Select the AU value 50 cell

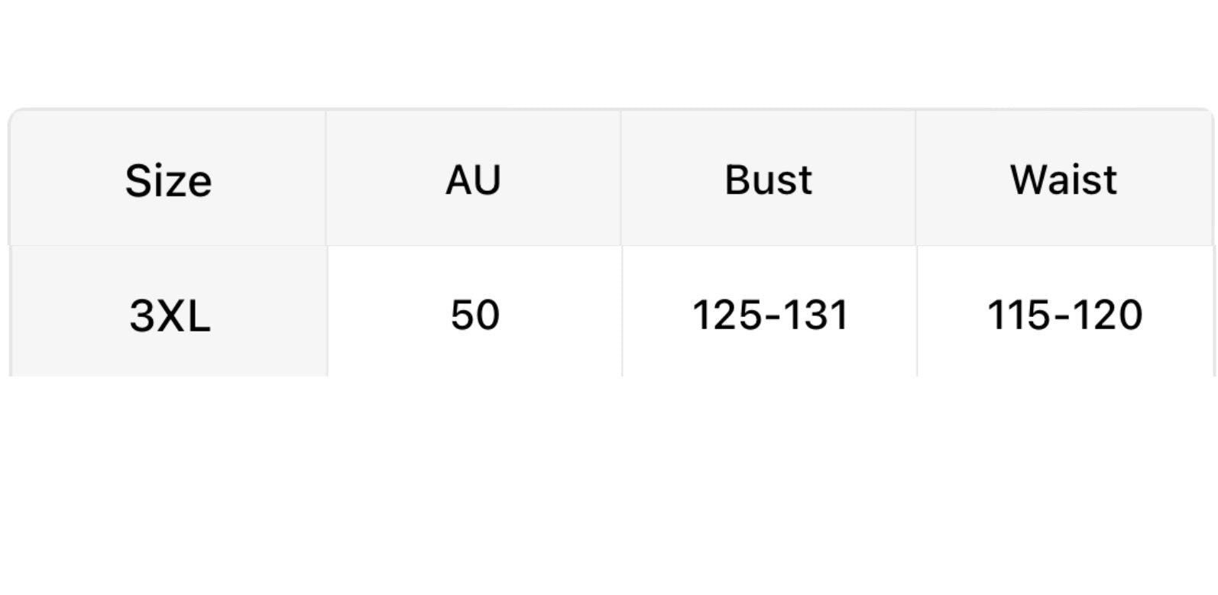tap(475, 315)
